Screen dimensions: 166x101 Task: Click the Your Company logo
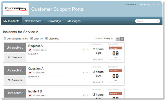[16, 9]
